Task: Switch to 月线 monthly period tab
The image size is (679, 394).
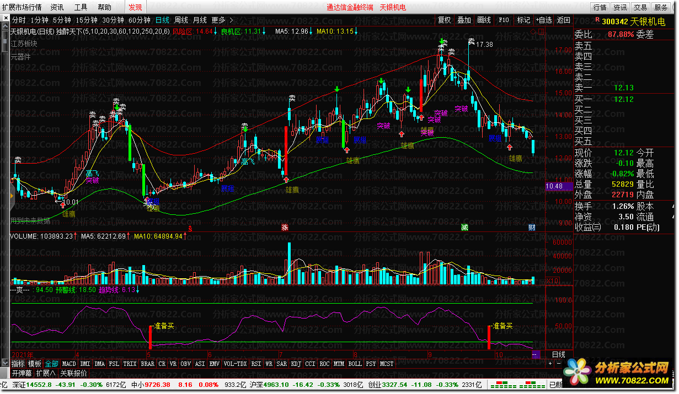Action: click(200, 20)
